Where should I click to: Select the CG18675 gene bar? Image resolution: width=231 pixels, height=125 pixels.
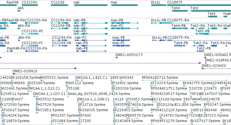(199, 5)
